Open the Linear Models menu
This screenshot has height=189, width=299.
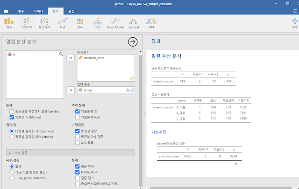point(115,23)
